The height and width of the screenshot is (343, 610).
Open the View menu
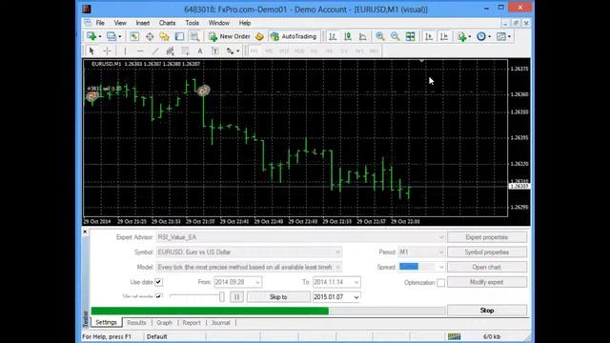[120, 23]
